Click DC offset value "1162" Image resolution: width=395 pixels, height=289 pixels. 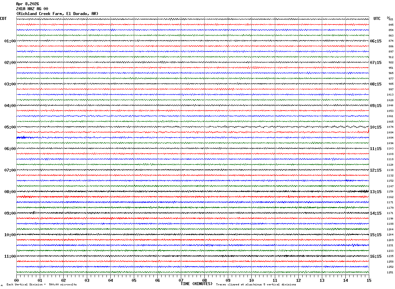(390, 197)
